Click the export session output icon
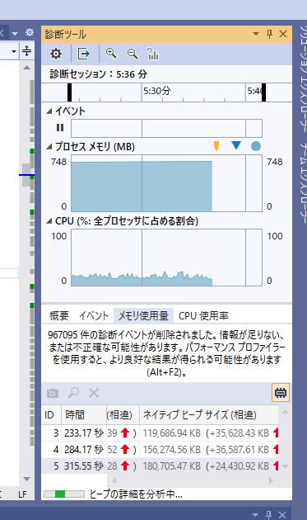 (x=83, y=54)
